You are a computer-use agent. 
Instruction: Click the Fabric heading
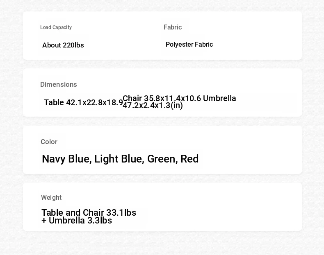coord(173,27)
